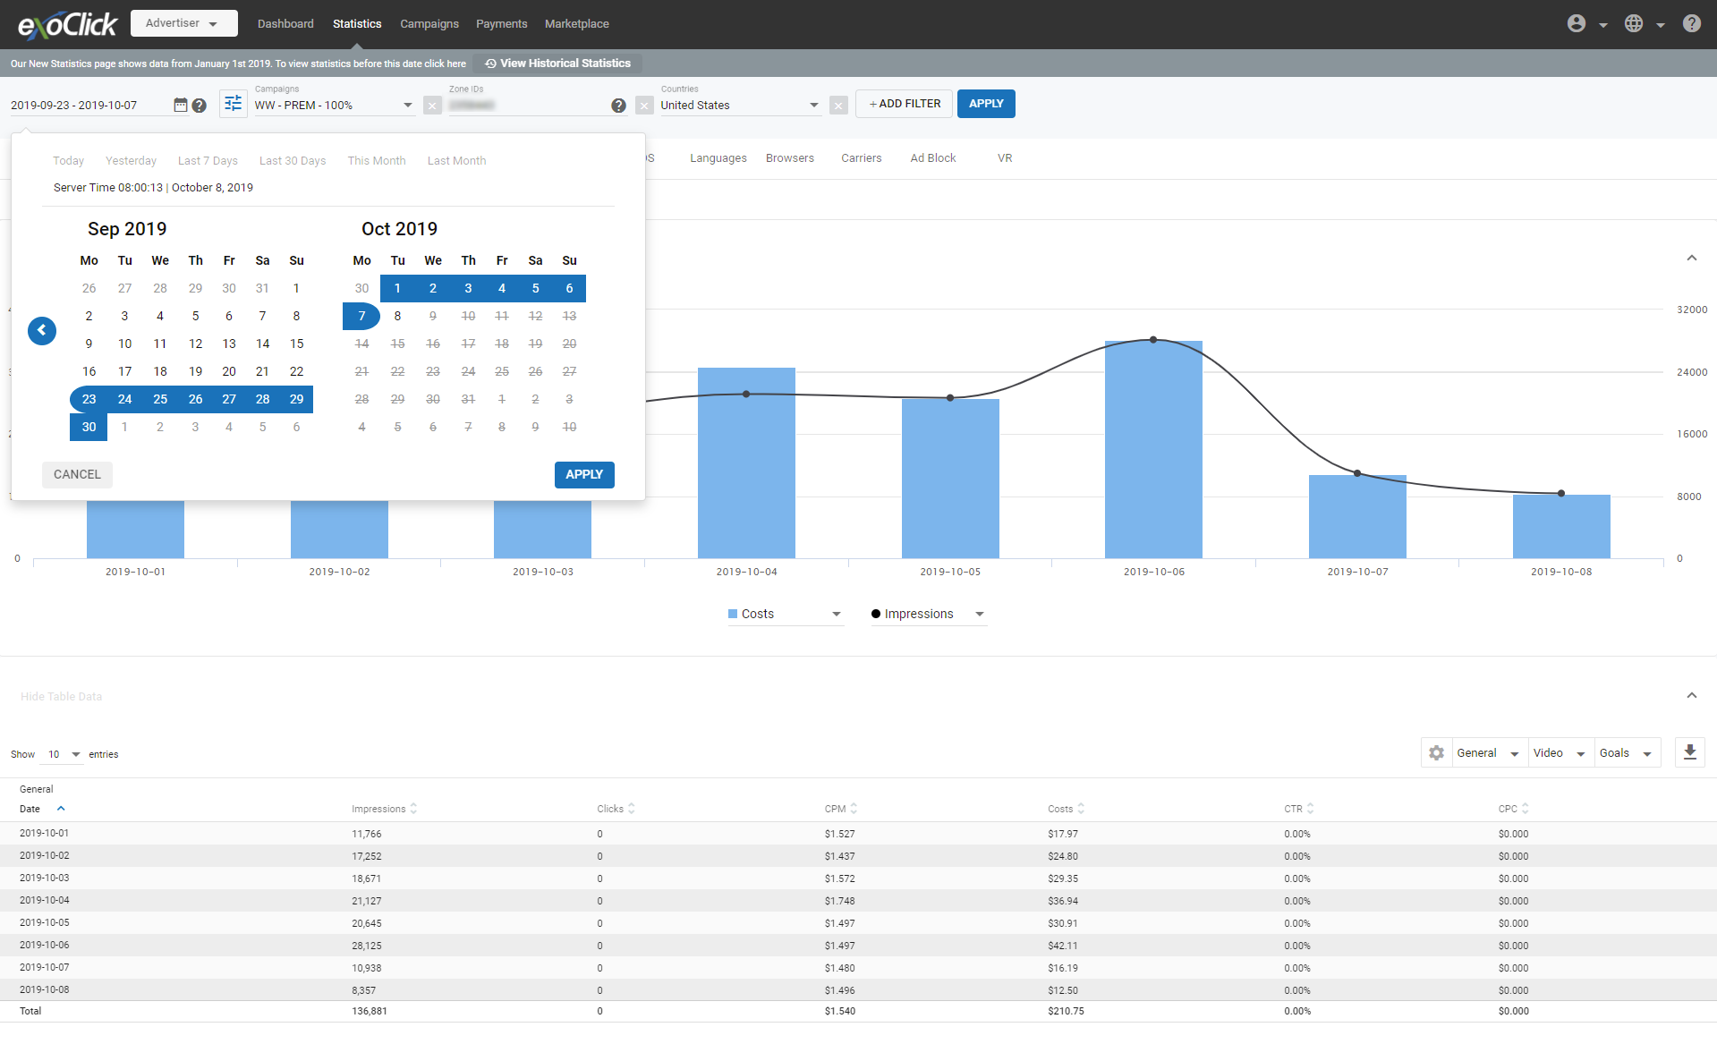Switch to VR tab
The width and height of the screenshot is (1717, 1044).
pos(1005,158)
